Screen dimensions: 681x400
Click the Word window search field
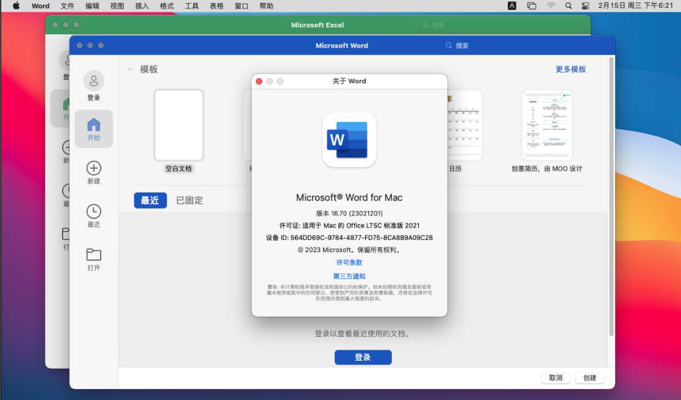click(526, 45)
